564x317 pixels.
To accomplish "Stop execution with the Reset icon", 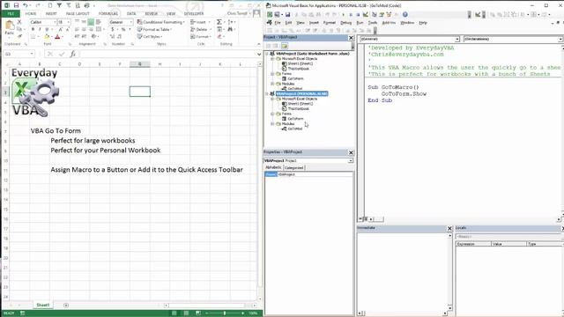I will click(358, 14).
